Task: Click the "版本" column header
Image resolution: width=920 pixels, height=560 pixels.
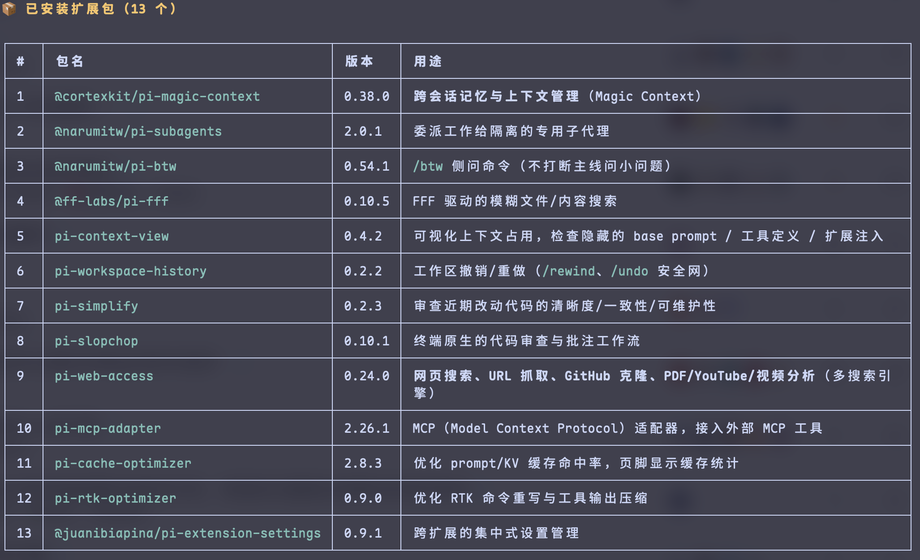Action: [359, 61]
